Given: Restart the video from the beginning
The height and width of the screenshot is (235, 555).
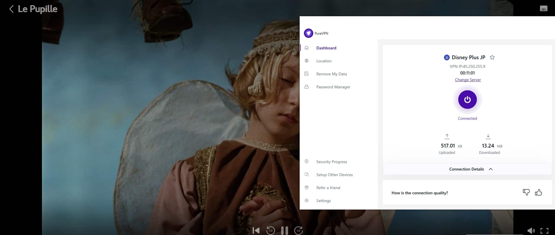Looking at the screenshot, I should [256, 230].
